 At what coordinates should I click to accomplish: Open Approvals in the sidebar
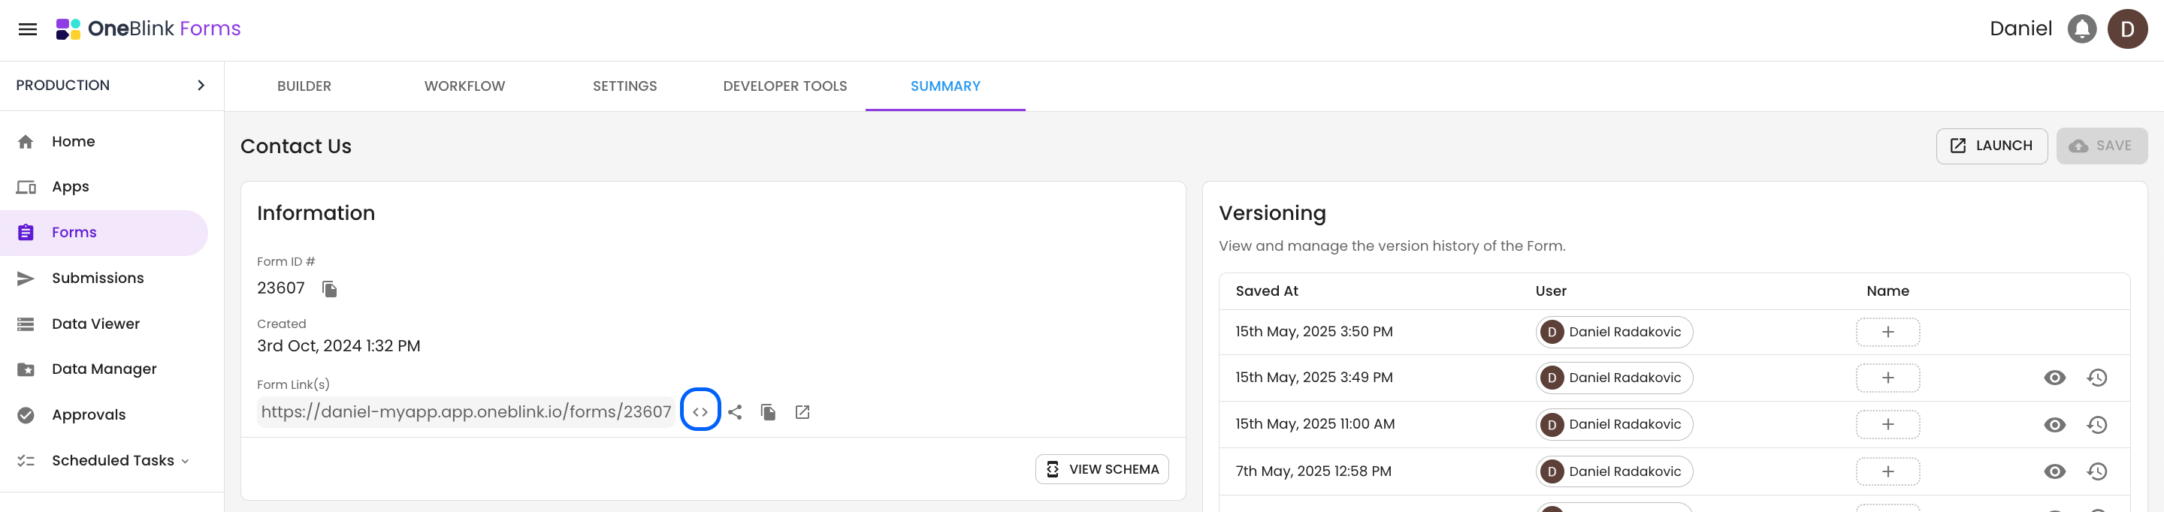point(104,415)
